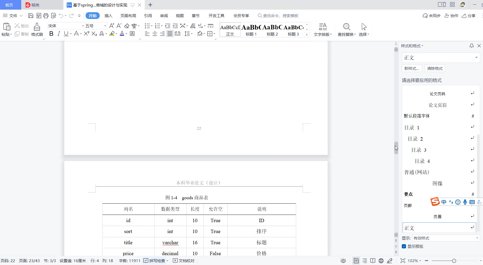Image resolution: width=483 pixels, height=265 pixels.
Task: Open the References tab
Action: (148, 16)
